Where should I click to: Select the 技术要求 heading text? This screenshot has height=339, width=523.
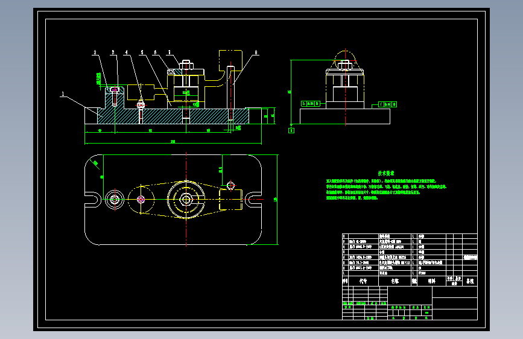[386, 173]
